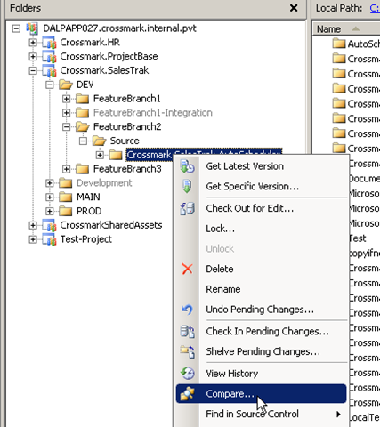This screenshot has width=380, height=427.
Task: Click the red X Delete icon
Action: click(x=187, y=269)
